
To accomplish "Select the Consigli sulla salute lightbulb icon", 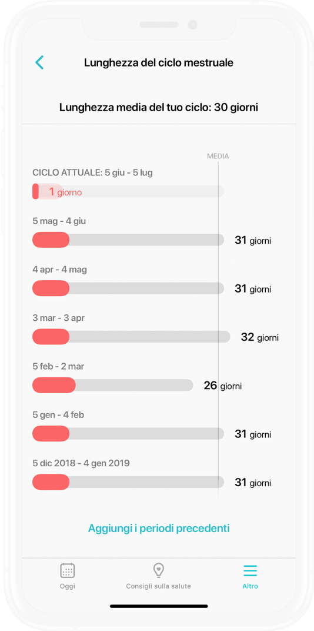I will coord(159,570).
